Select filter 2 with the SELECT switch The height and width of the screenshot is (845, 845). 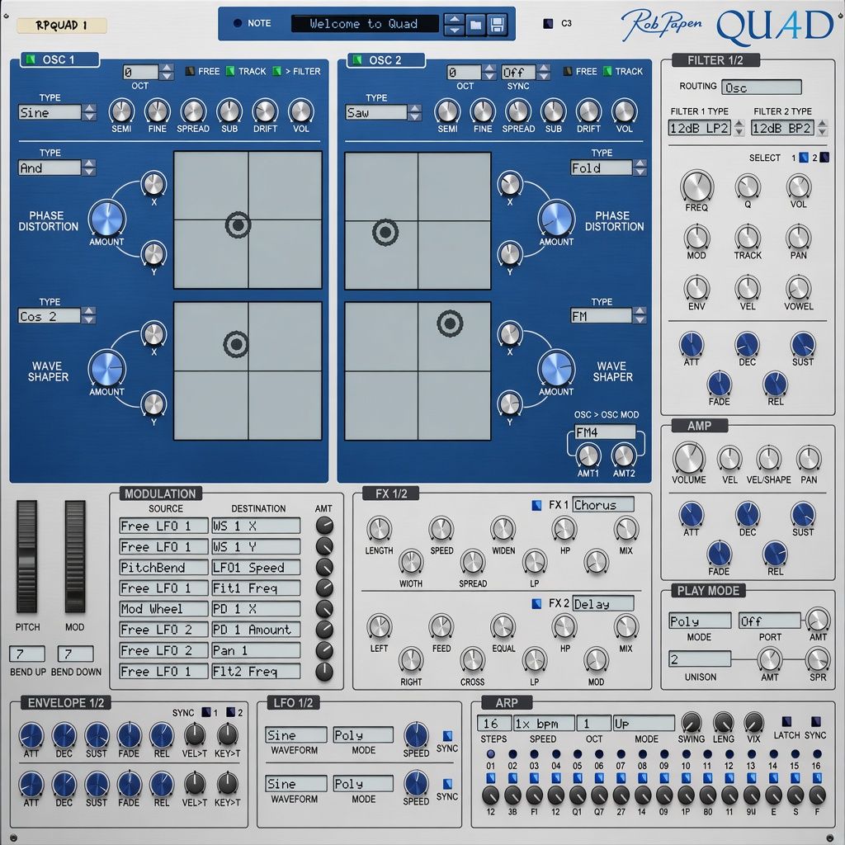(824, 158)
